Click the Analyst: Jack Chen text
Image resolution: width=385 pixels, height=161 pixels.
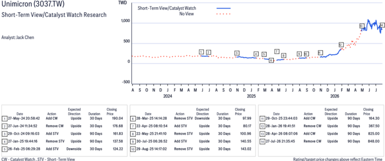[x=18, y=38]
